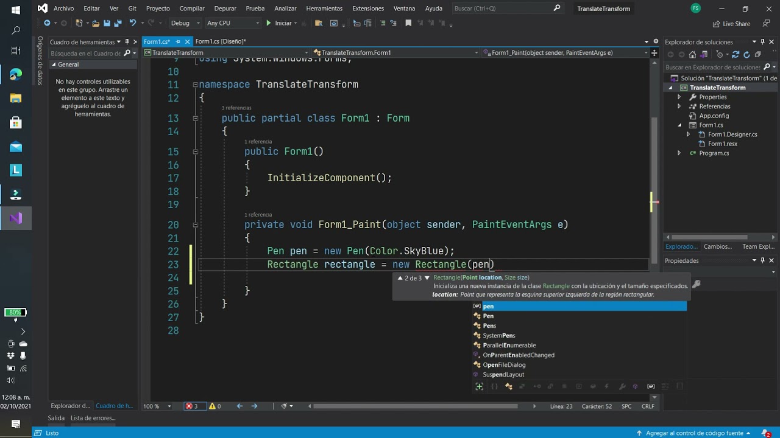
Task: Open the Any CPU platform dropdown
Action: (232, 23)
